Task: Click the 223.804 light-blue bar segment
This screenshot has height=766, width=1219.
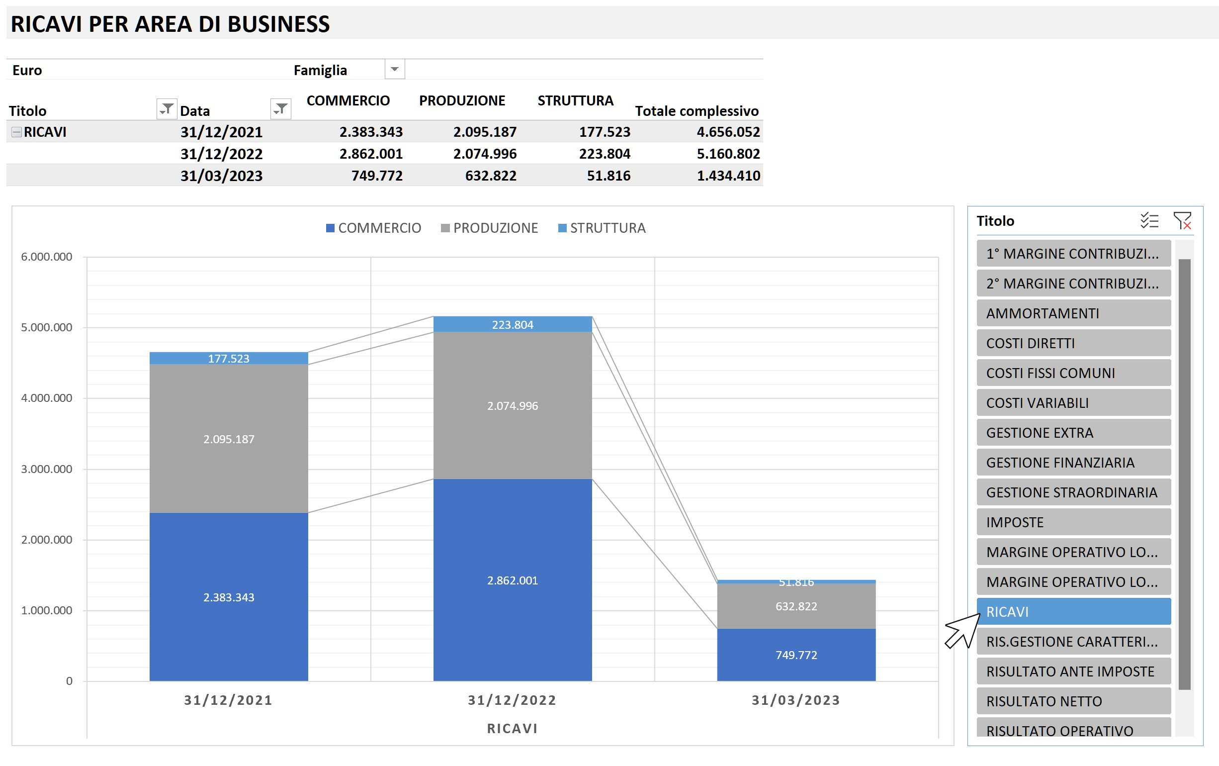Action: [x=512, y=324]
